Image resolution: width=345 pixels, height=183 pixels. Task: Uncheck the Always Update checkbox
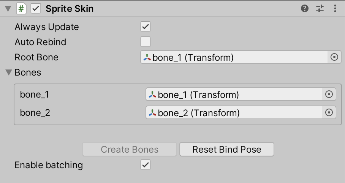146,27
